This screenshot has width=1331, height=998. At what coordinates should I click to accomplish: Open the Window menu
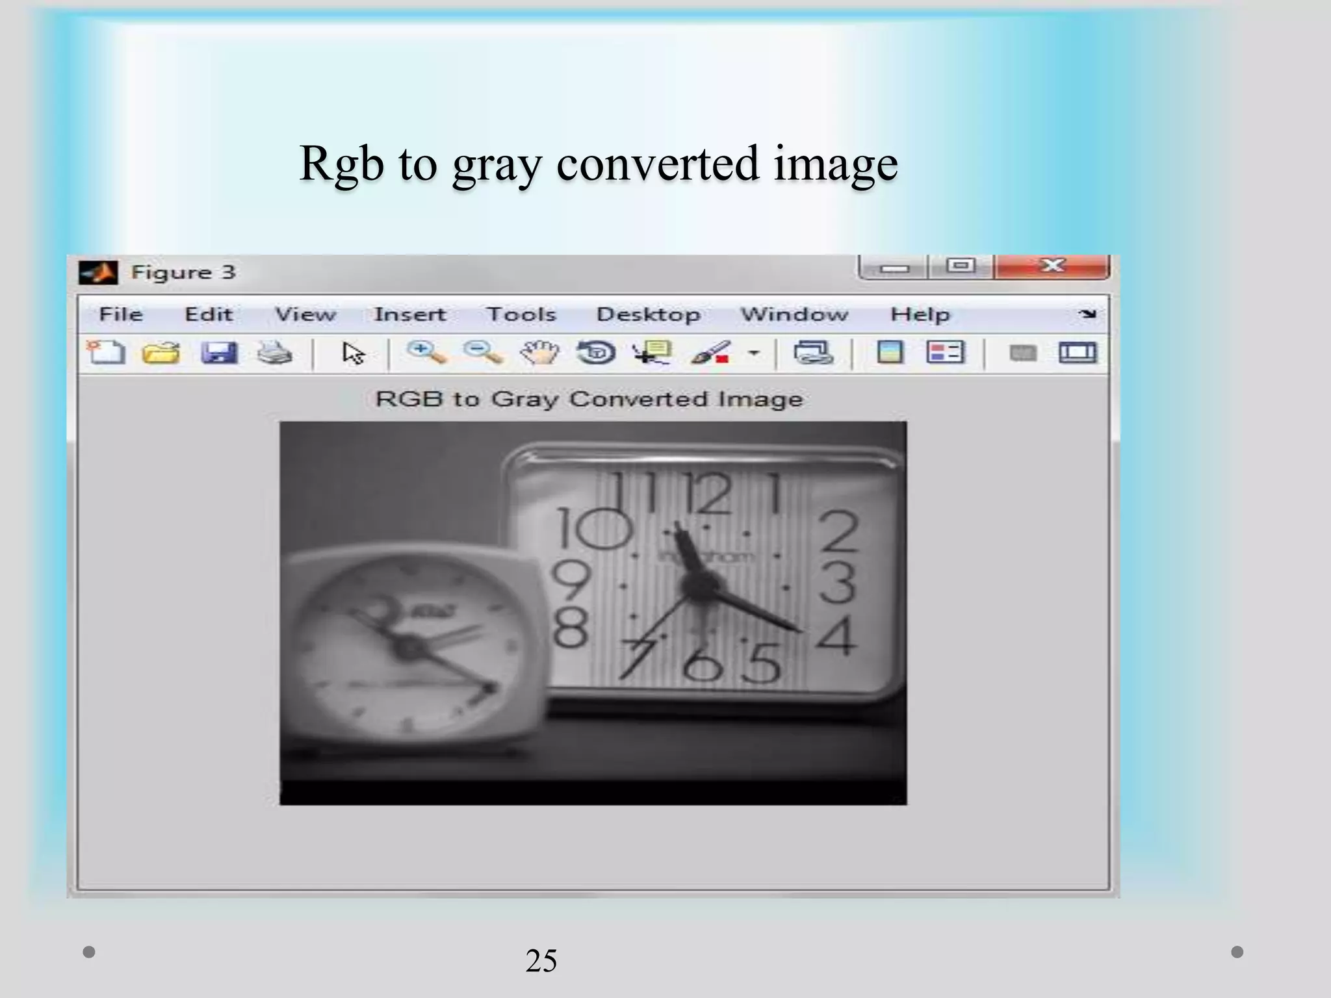[794, 314]
